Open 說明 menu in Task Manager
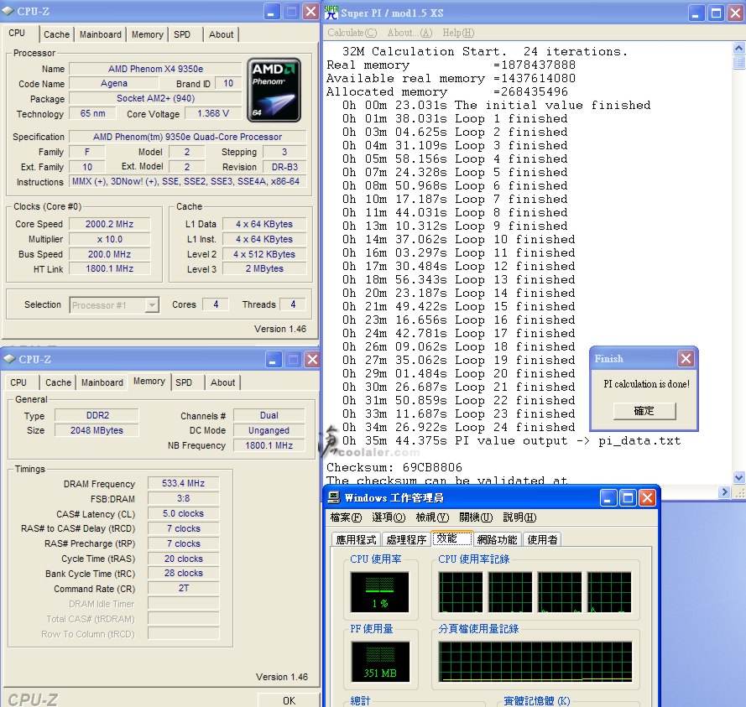The width and height of the screenshot is (746, 707). 519,517
